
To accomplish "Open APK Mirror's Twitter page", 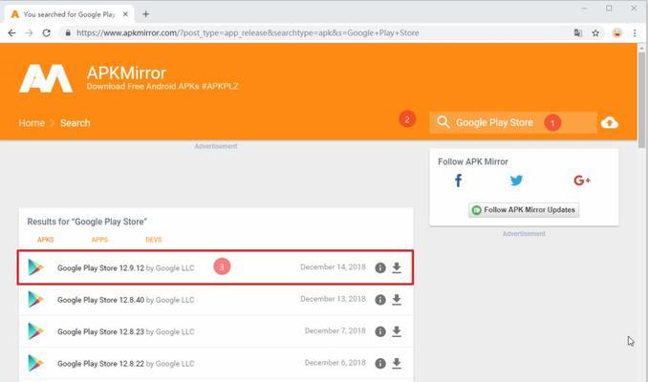I will pos(516,180).
